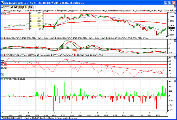
Task: Click the 12200 label on price scale
Action: point(171,21)
